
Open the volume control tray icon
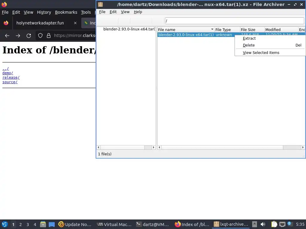(x=263, y=224)
